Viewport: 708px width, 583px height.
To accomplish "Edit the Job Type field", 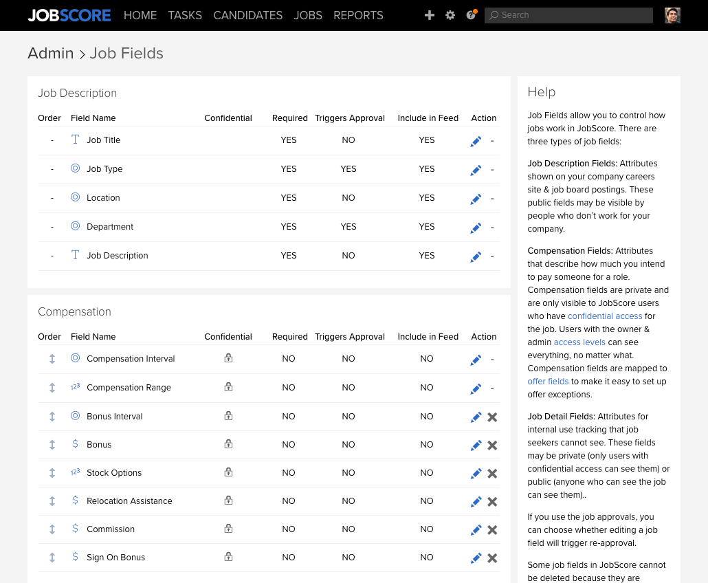I will pos(476,170).
